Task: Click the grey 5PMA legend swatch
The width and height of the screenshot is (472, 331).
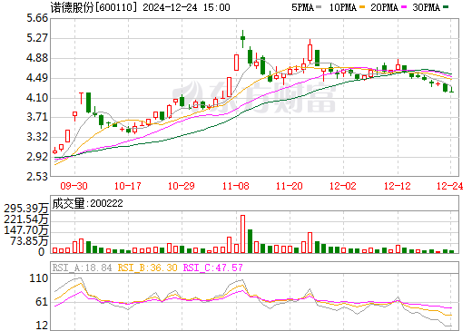Action: [319, 6]
